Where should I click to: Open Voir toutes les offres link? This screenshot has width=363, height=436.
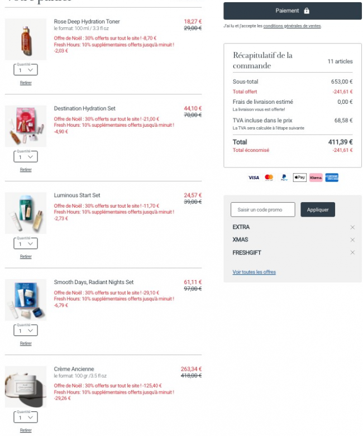pyautogui.click(x=254, y=272)
